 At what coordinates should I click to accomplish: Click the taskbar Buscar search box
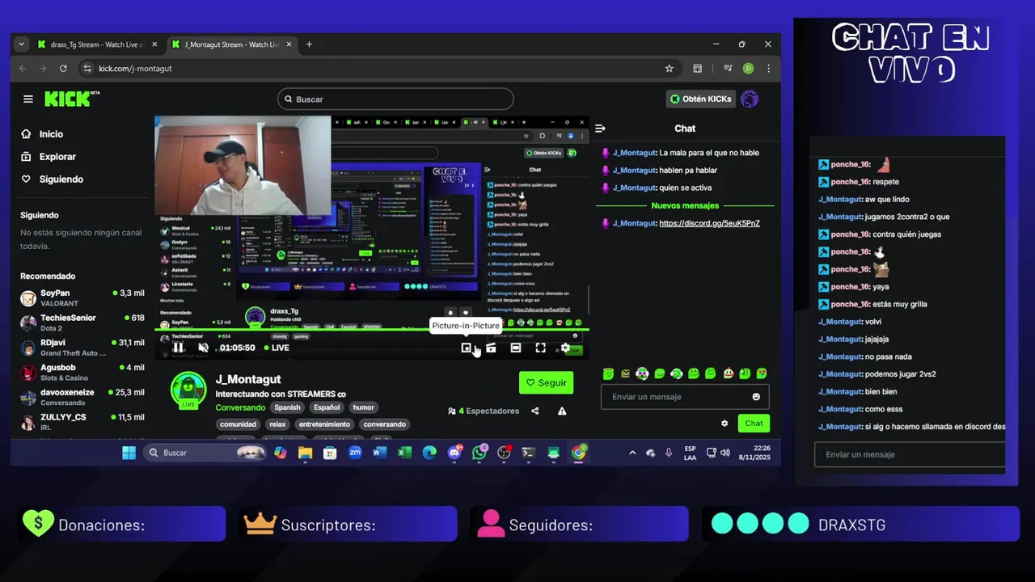(x=205, y=453)
